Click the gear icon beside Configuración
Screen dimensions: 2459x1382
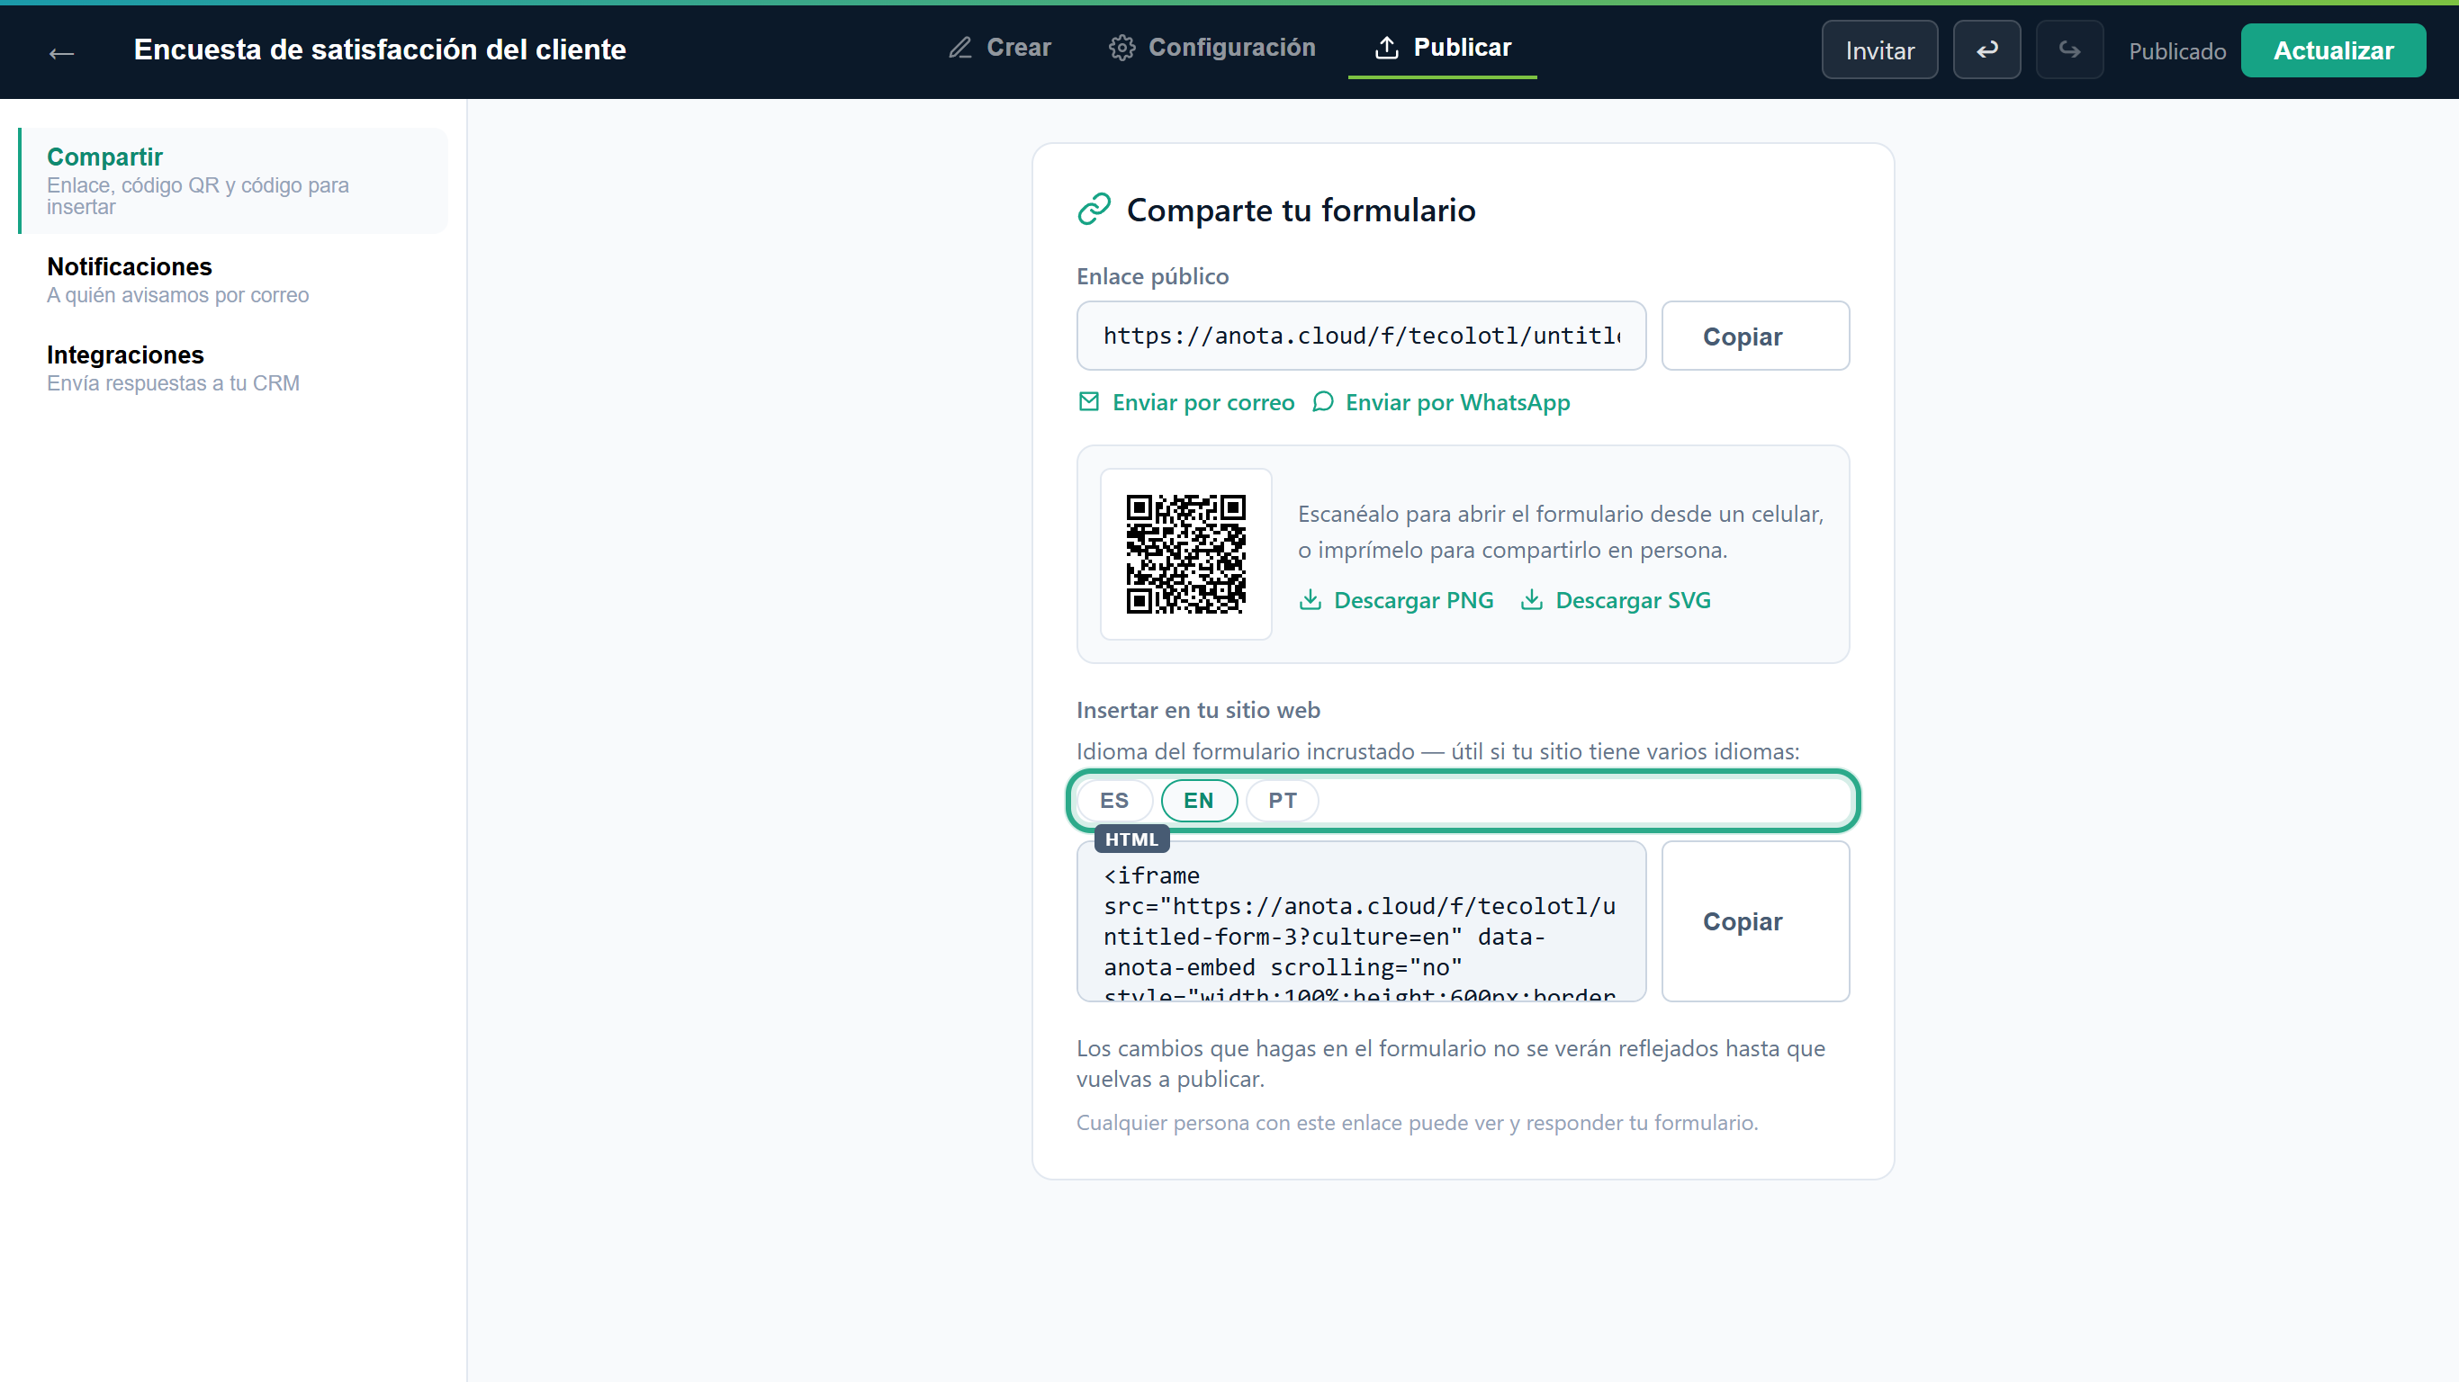tap(1121, 48)
